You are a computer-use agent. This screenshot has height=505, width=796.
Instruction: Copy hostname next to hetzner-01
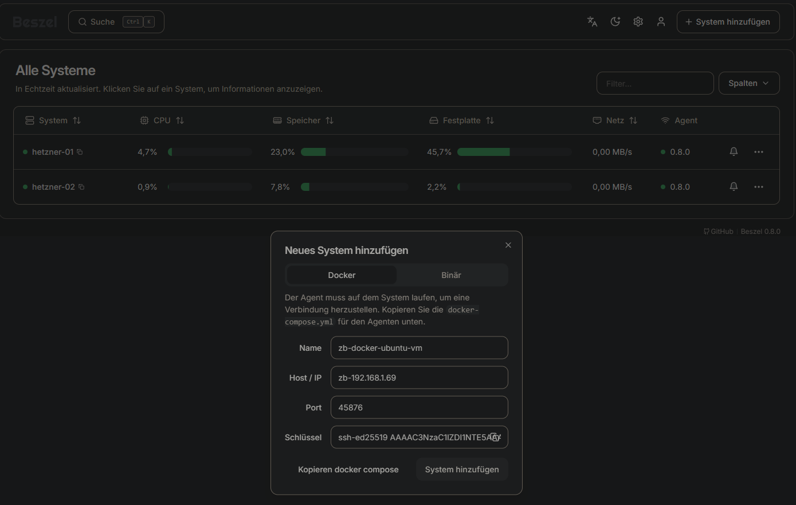80,152
